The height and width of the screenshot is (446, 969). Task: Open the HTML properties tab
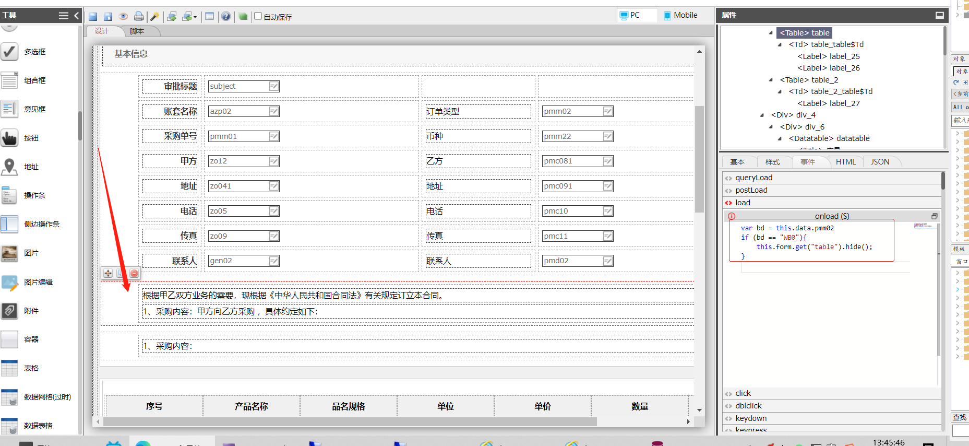845,162
